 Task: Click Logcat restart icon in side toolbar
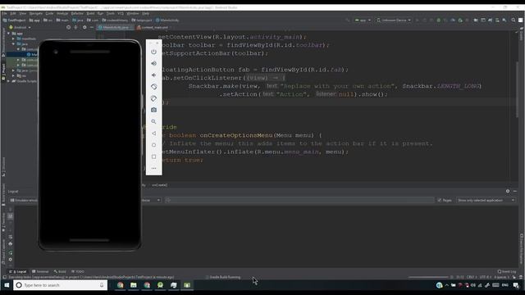tap(11, 252)
